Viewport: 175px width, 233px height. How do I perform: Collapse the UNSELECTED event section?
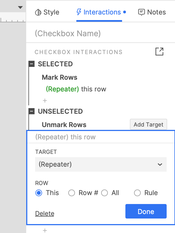[32, 111]
